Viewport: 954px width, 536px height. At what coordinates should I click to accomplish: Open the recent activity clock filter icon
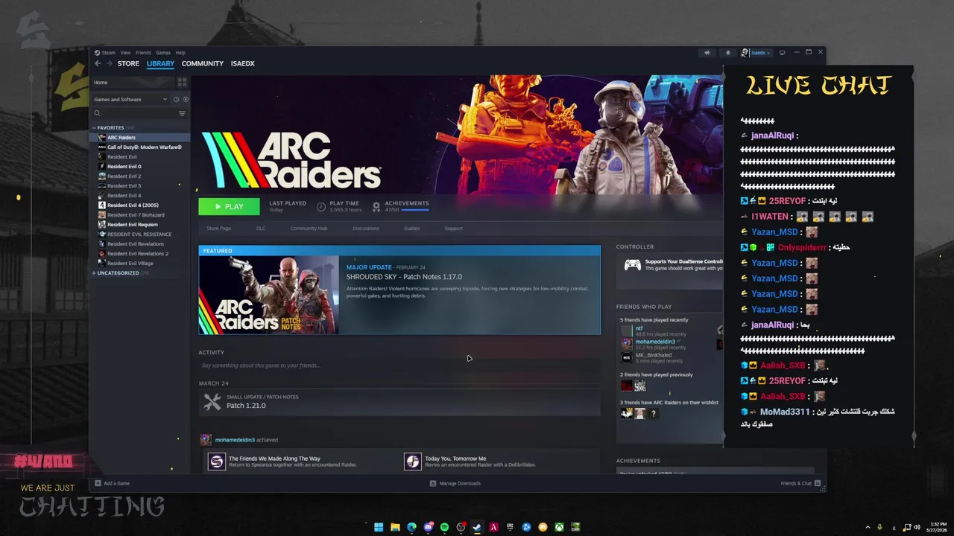[177, 99]
